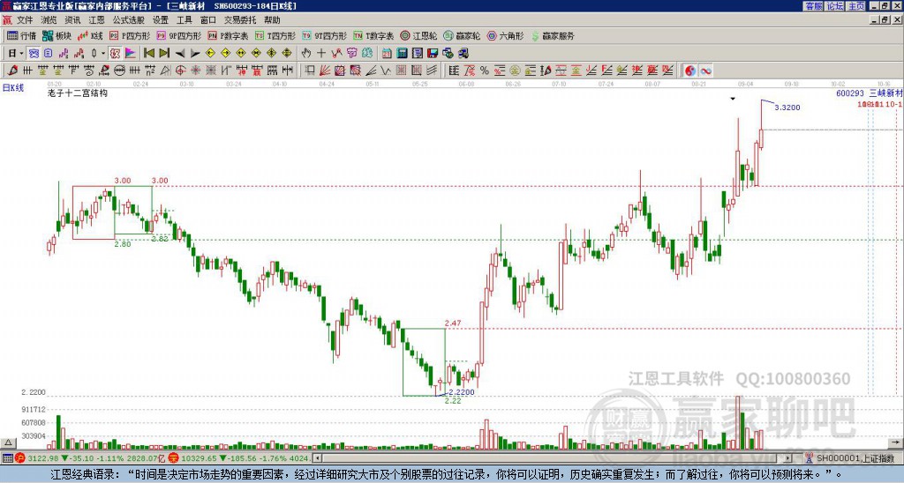
Task: Open the 文件 menu
Action: [x=25, y=20]
